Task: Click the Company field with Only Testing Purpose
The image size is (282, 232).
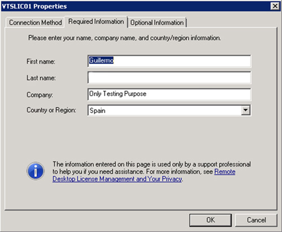Action: click(169, 94)
